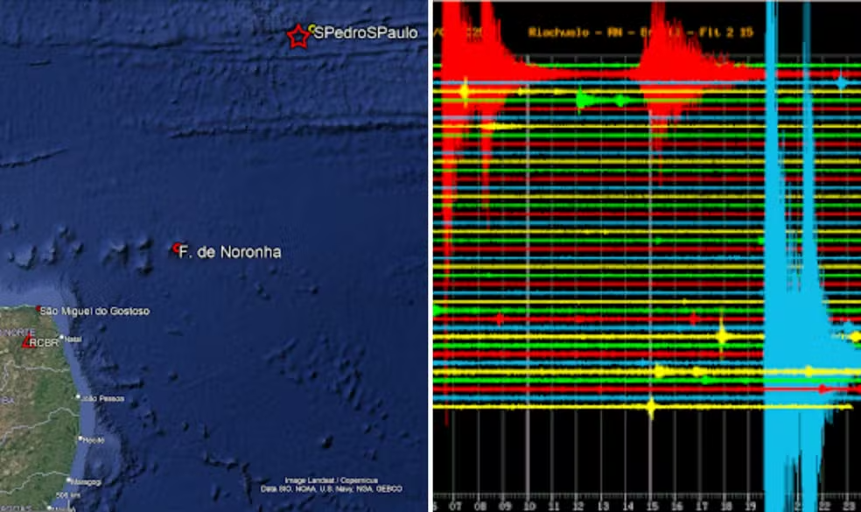Click hour 15 on the time axis
Image resolution: width=861 pixels, height=512 pixels.
(652, 505)
